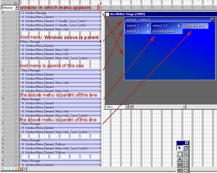The image size is (217, 173).
Task: Click the on multi-sprites... menu entry
Action: tap(167, 32)
